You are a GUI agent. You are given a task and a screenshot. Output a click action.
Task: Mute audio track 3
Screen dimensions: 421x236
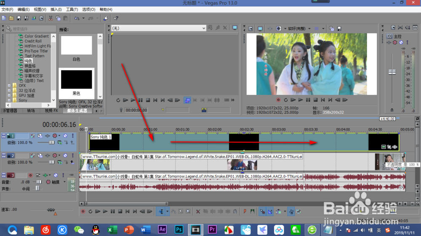[56, 175]
